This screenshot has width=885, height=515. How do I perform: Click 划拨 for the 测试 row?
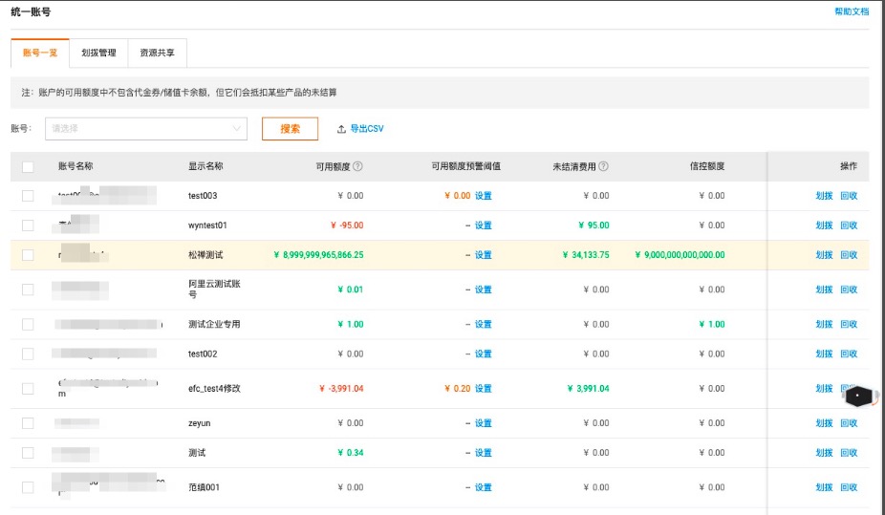tap(824, 453)
